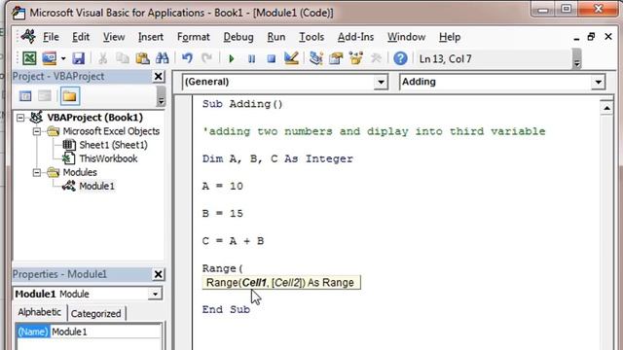Viewport: 623px width, 350px height.
Task: Save the workbook with the floppy icon
Action: (x=78, y=58)
